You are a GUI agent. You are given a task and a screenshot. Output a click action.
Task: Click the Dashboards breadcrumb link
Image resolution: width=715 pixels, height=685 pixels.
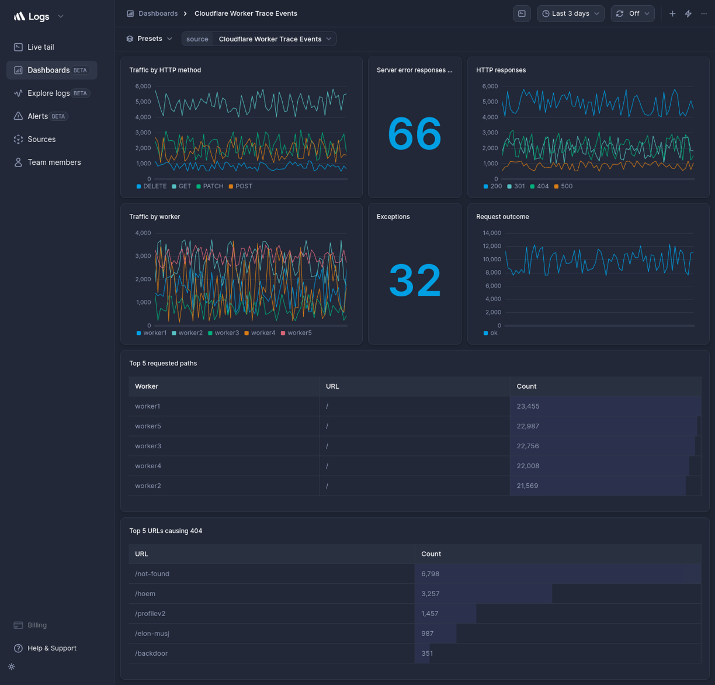(158, 13)
